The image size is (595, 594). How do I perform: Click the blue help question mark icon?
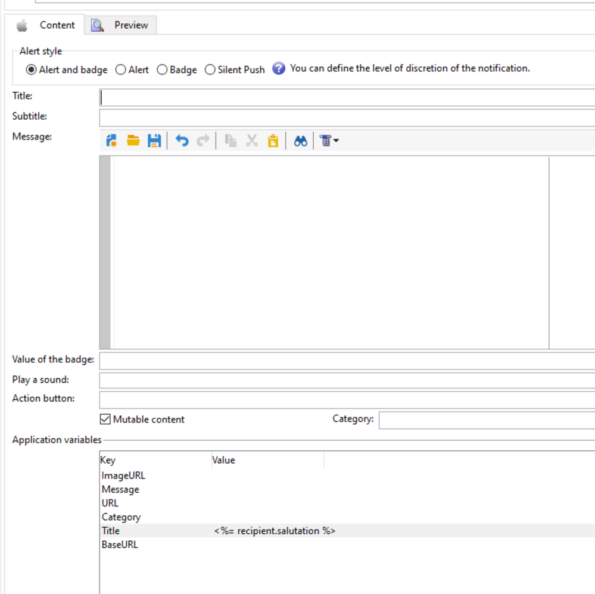(x=279, y=69)
